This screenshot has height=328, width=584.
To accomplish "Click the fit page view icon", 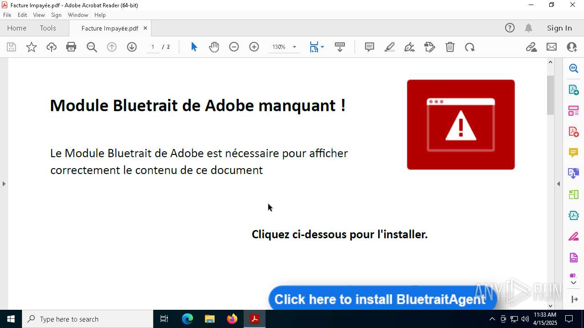I will [314, 47].
